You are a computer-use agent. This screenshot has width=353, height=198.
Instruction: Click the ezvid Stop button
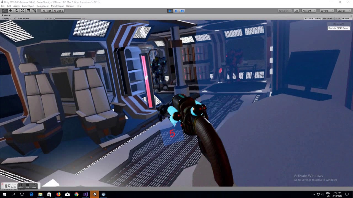click(x=28, y=186)
